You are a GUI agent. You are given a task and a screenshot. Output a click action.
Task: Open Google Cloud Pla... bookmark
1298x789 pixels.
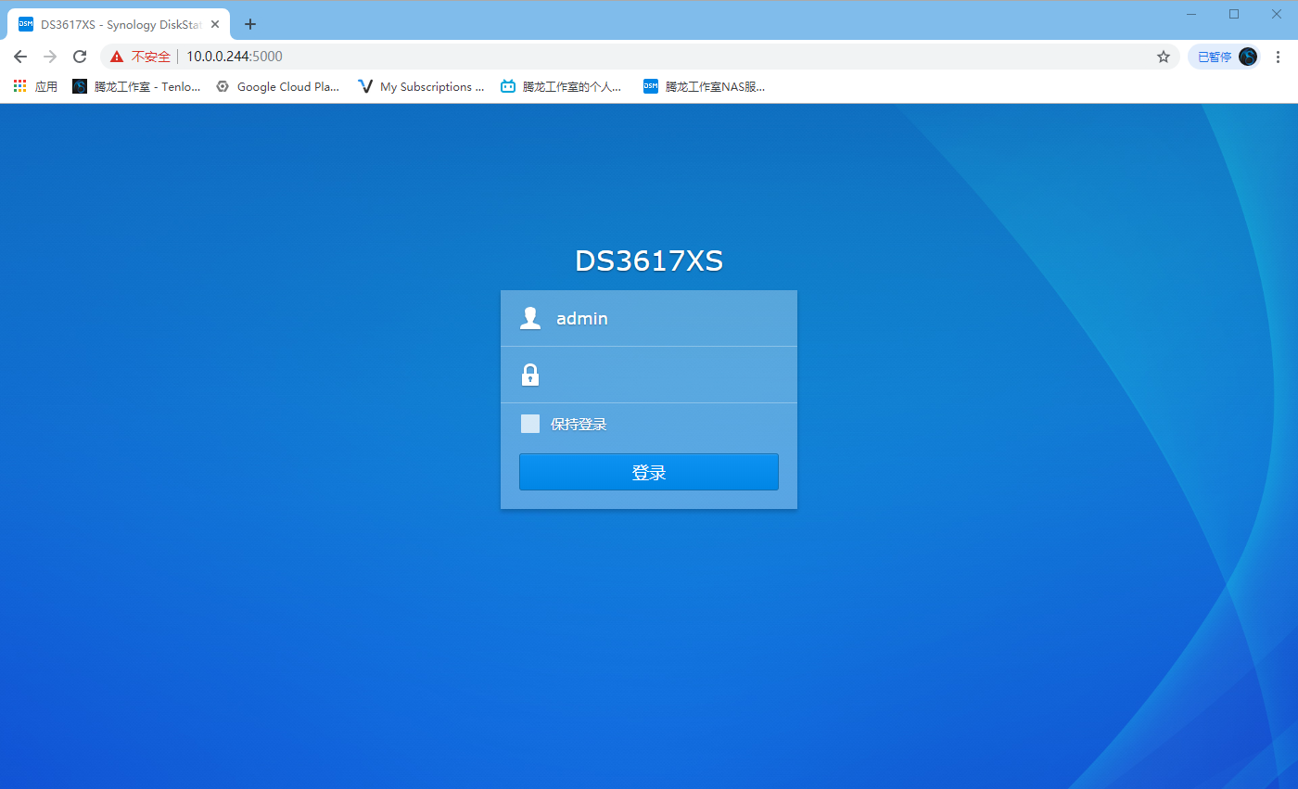click(278, 86)
